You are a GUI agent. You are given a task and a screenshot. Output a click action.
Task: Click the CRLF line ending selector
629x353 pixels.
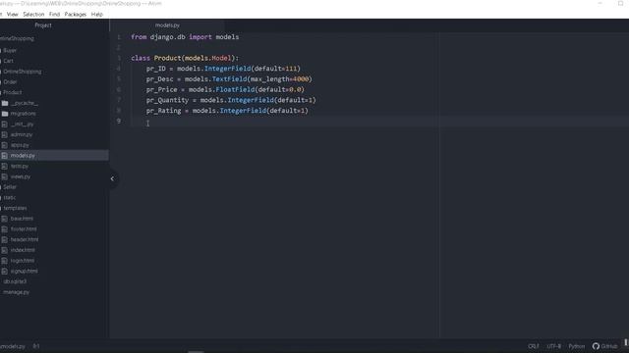(533, 346)
